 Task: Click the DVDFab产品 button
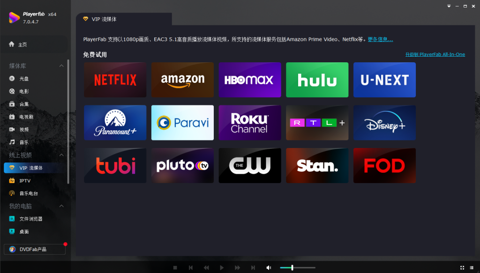[x=34, y=249]
